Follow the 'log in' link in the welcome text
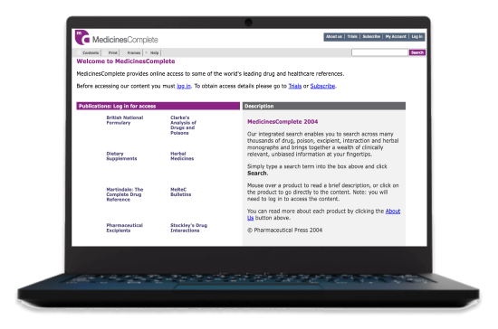This screenshot has width=498, height=329. click(x=184, y=86)
